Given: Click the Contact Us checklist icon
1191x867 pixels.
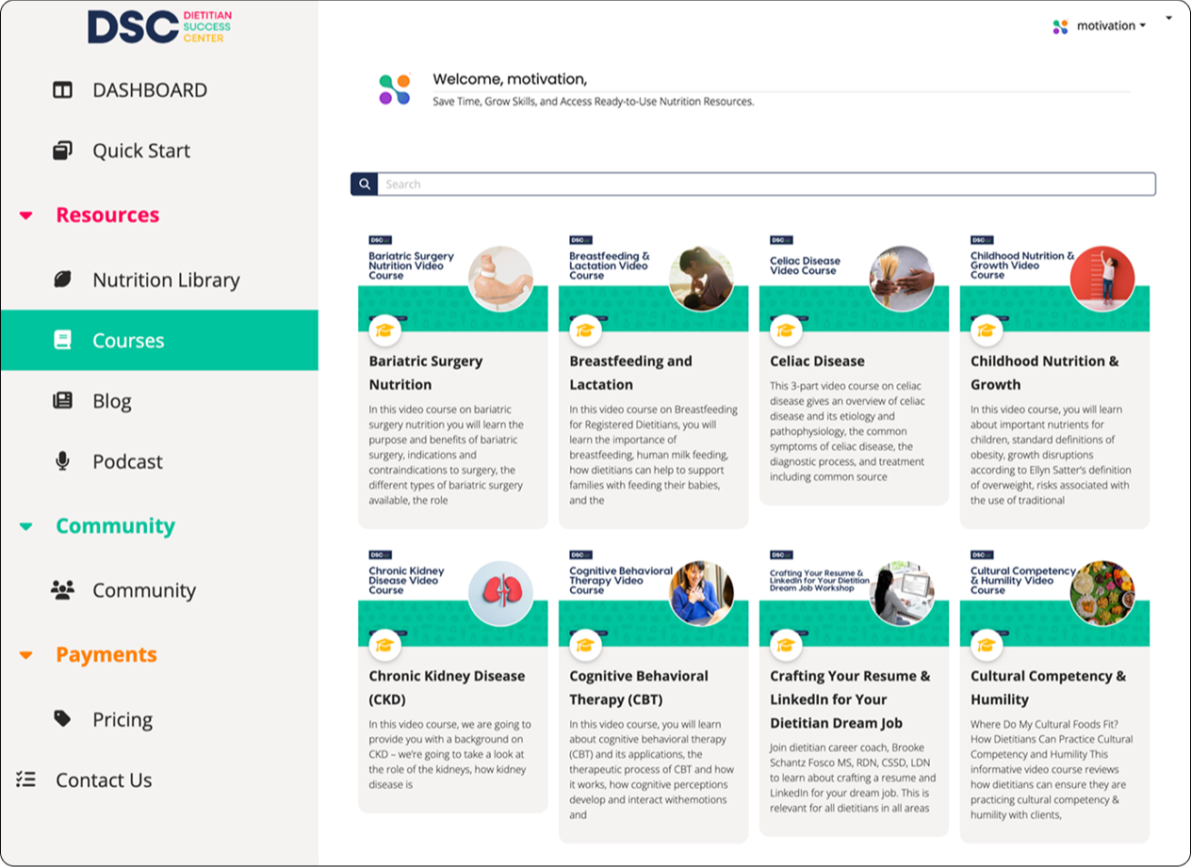Looking at the screenshot, I should coord(25,779).
